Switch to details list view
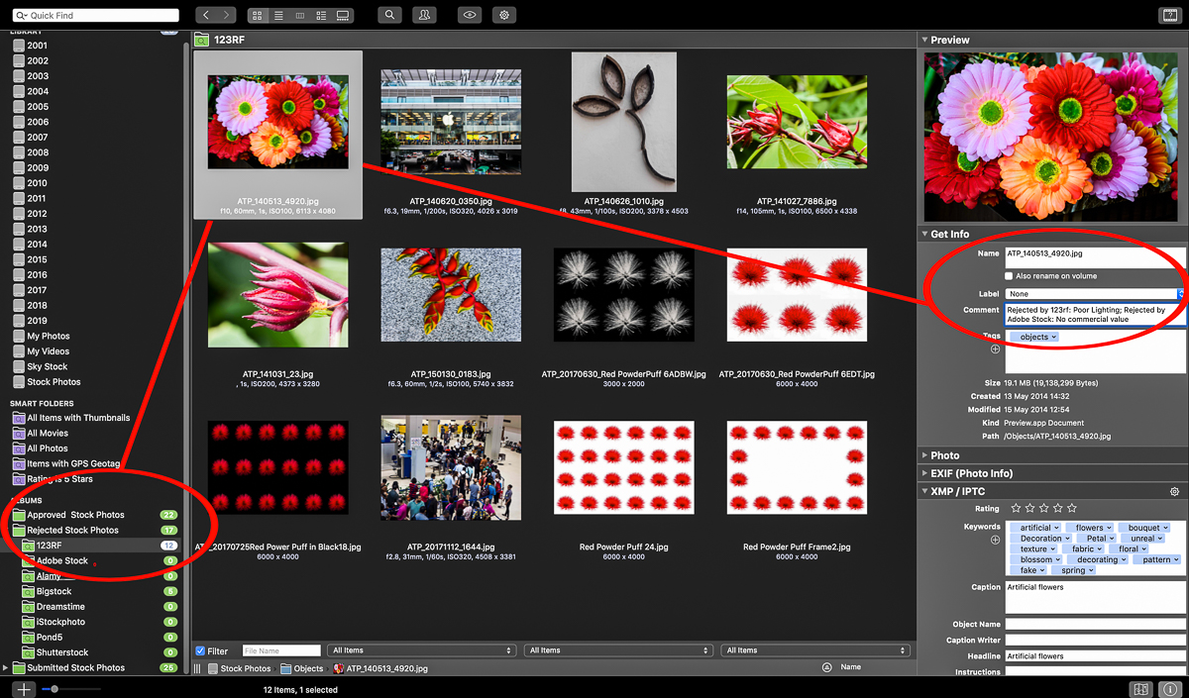 [322, 16]
